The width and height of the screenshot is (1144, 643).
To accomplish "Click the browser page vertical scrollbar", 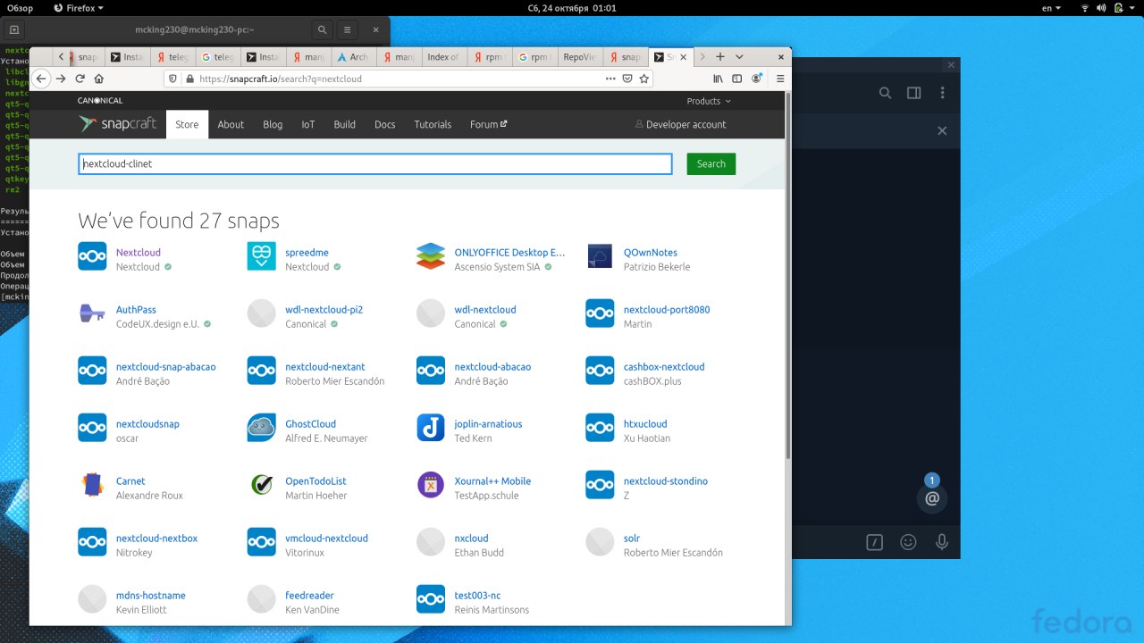I will [x=786, y=268].
